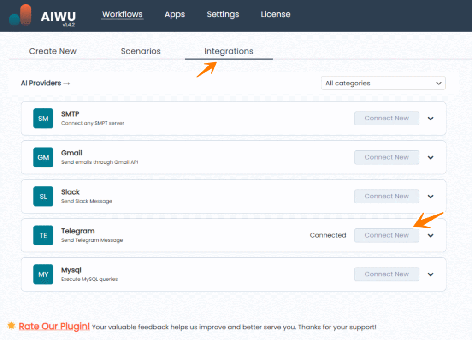This screenshot has height=340, width=472.
Task: Select the Slack integration icon
Action: 43,196
